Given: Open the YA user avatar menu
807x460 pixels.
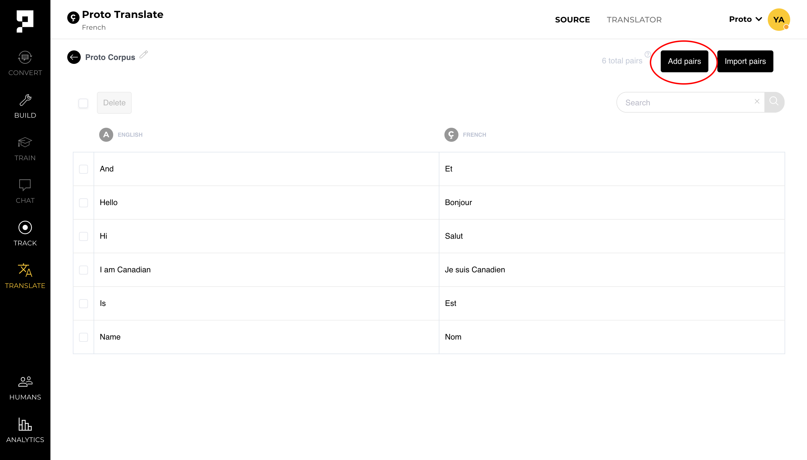Looking at the screenshot, I should tap(779, 20).
